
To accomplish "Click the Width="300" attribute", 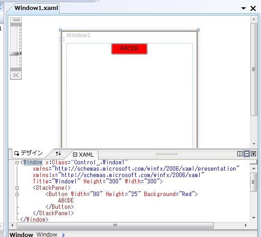I will pyautogui.click(x=143, y=181).
